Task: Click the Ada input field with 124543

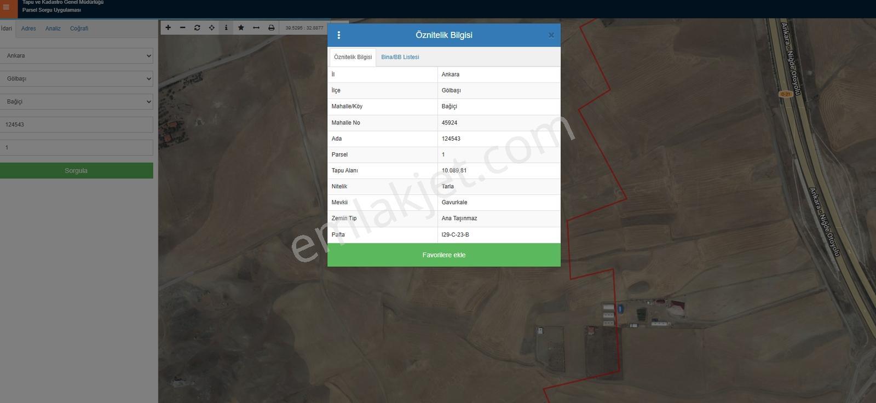Action: 76,124
